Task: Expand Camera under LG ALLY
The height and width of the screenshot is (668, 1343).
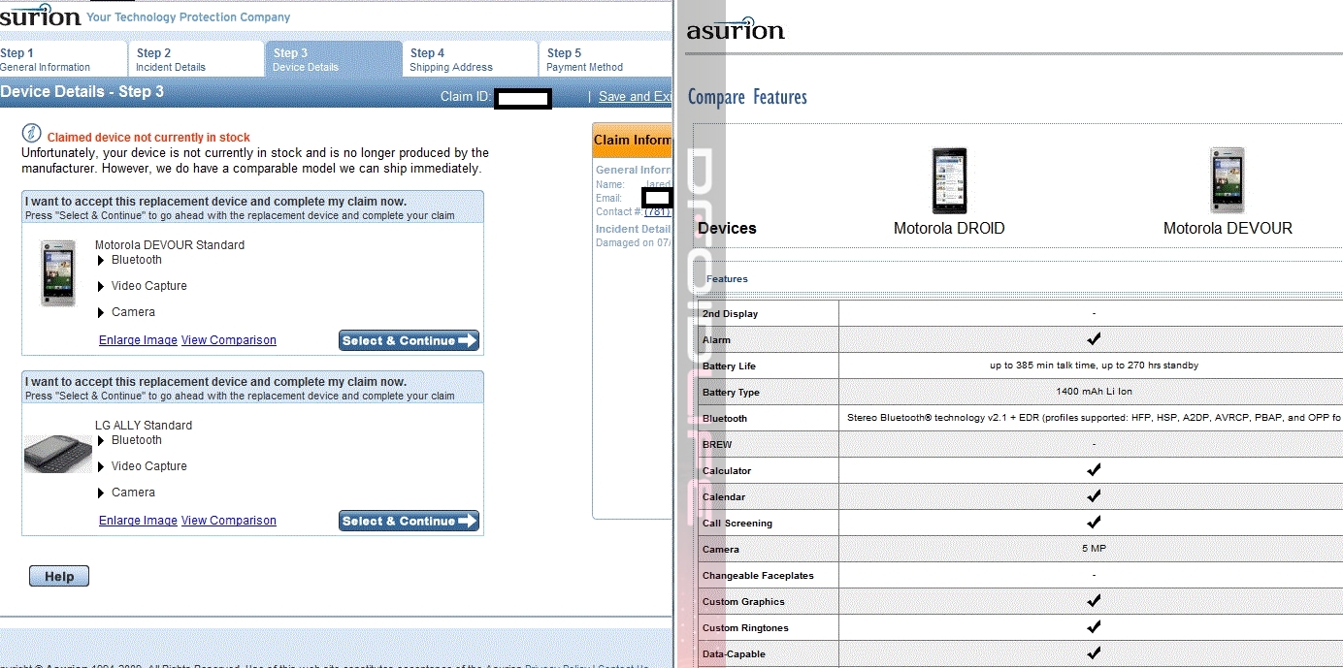Action: [101, 493]
